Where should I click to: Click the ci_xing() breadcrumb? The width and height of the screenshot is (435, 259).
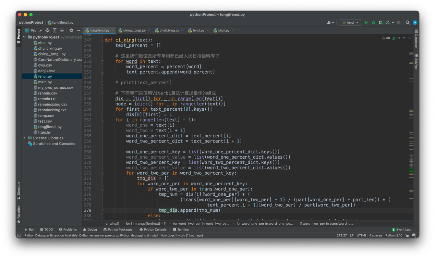click(x=112, y=223)
